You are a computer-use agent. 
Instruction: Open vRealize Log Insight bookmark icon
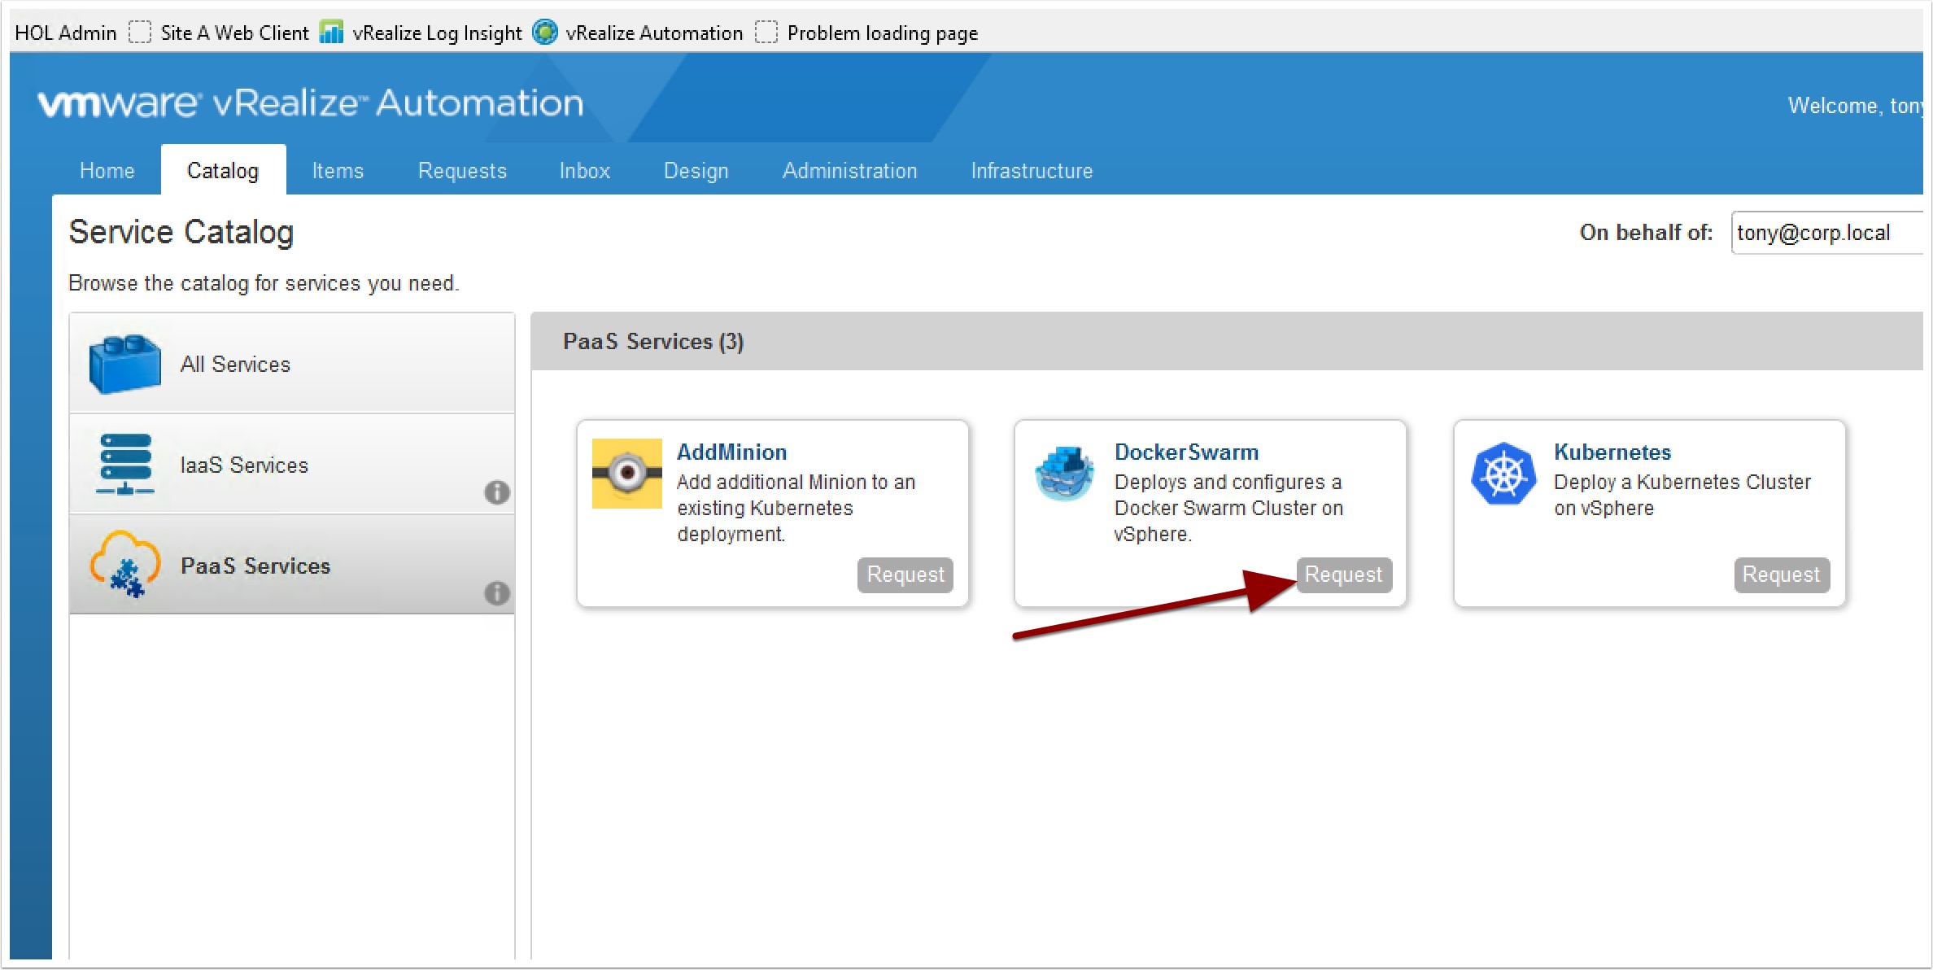click(x=331, y=33)
